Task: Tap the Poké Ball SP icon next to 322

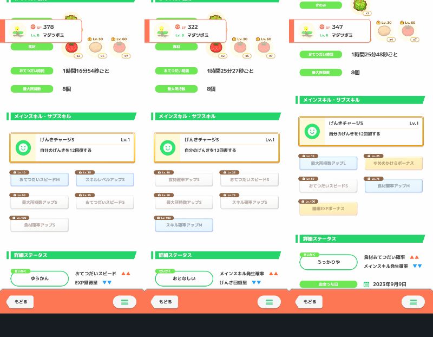Action: (x=178, y=27)
